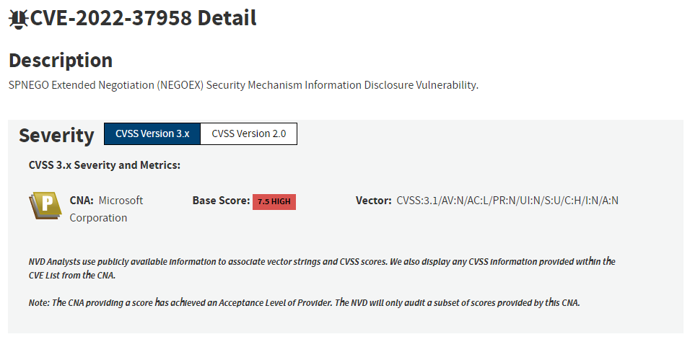This screenshot has width=690, height=342.
Task: Click the bug icon beside the CVE title
Action: point(18,19)
